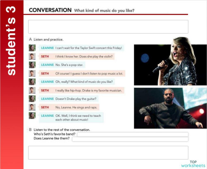
Task: Click the "student's 3" red sidebar label
Action: point(11,41)
